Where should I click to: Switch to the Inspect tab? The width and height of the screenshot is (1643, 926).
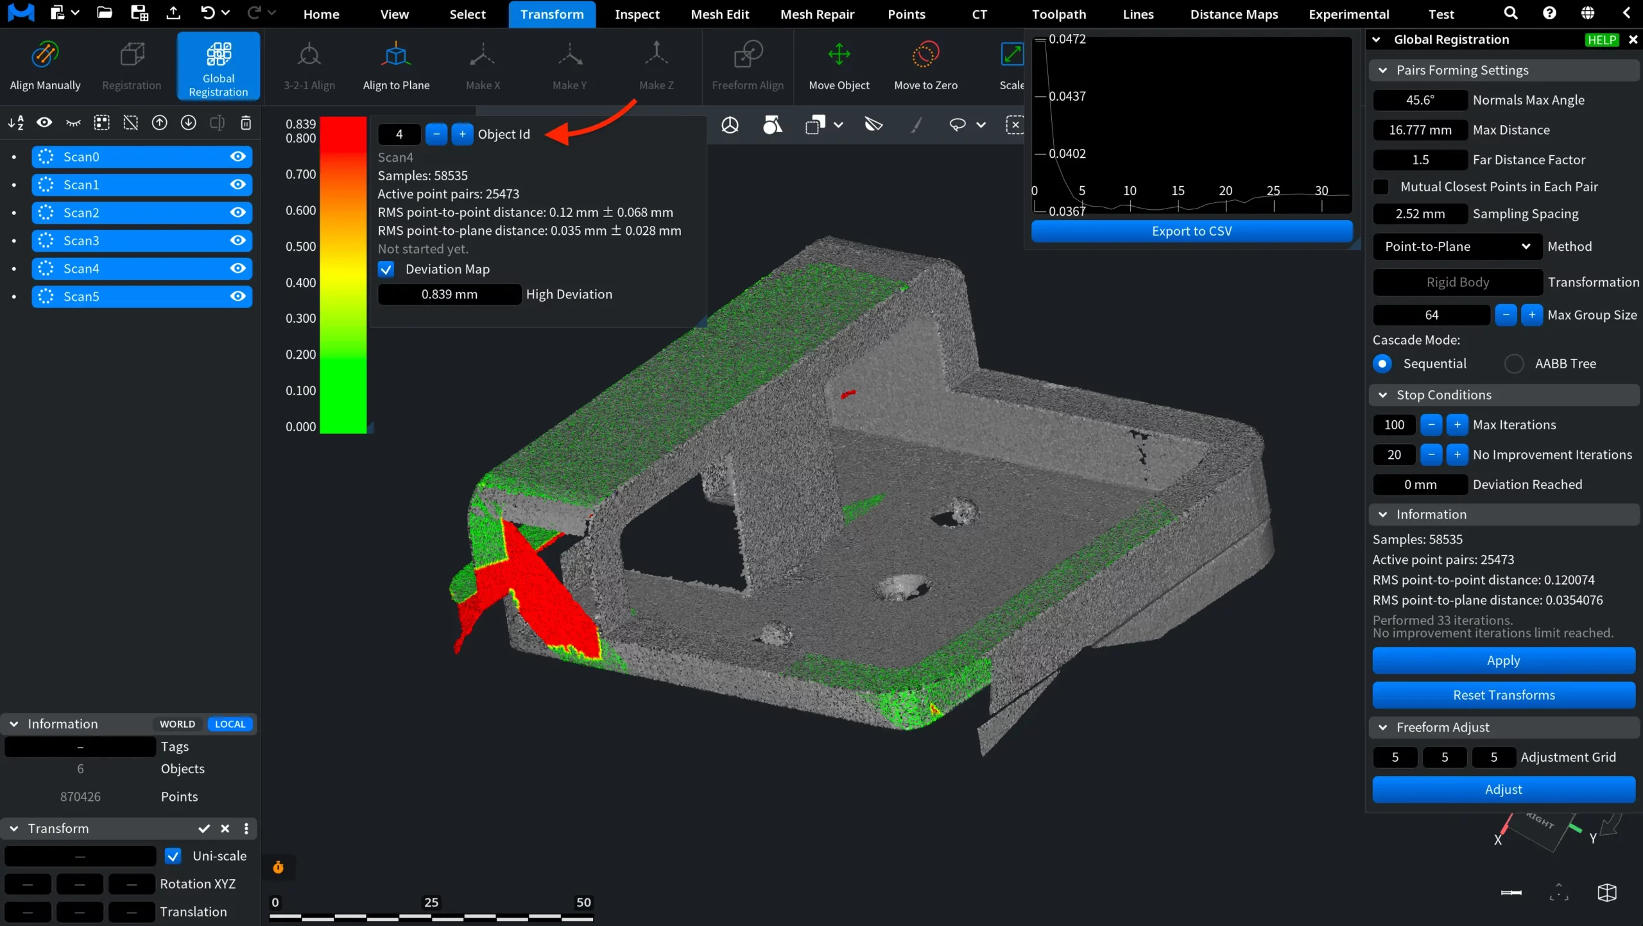coord(637,14)
